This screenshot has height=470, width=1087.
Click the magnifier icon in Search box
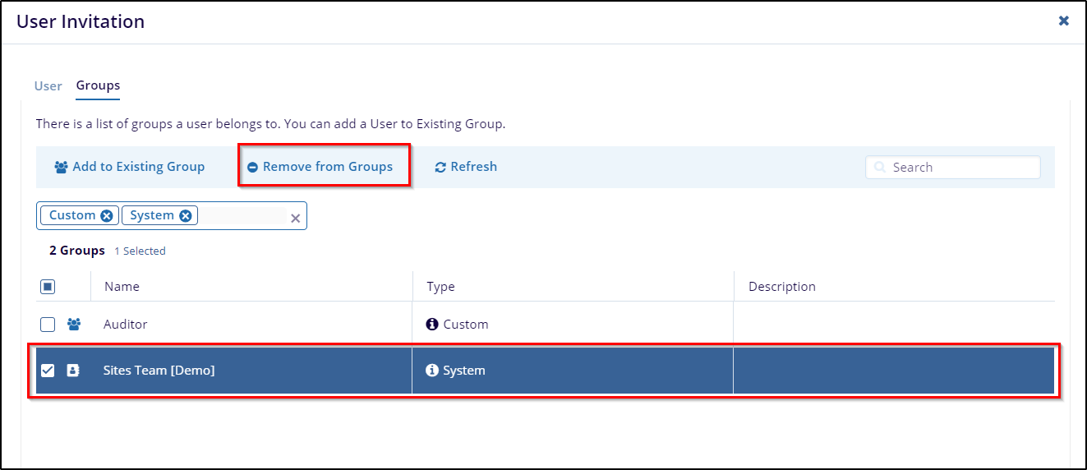[x=880, y=168]
